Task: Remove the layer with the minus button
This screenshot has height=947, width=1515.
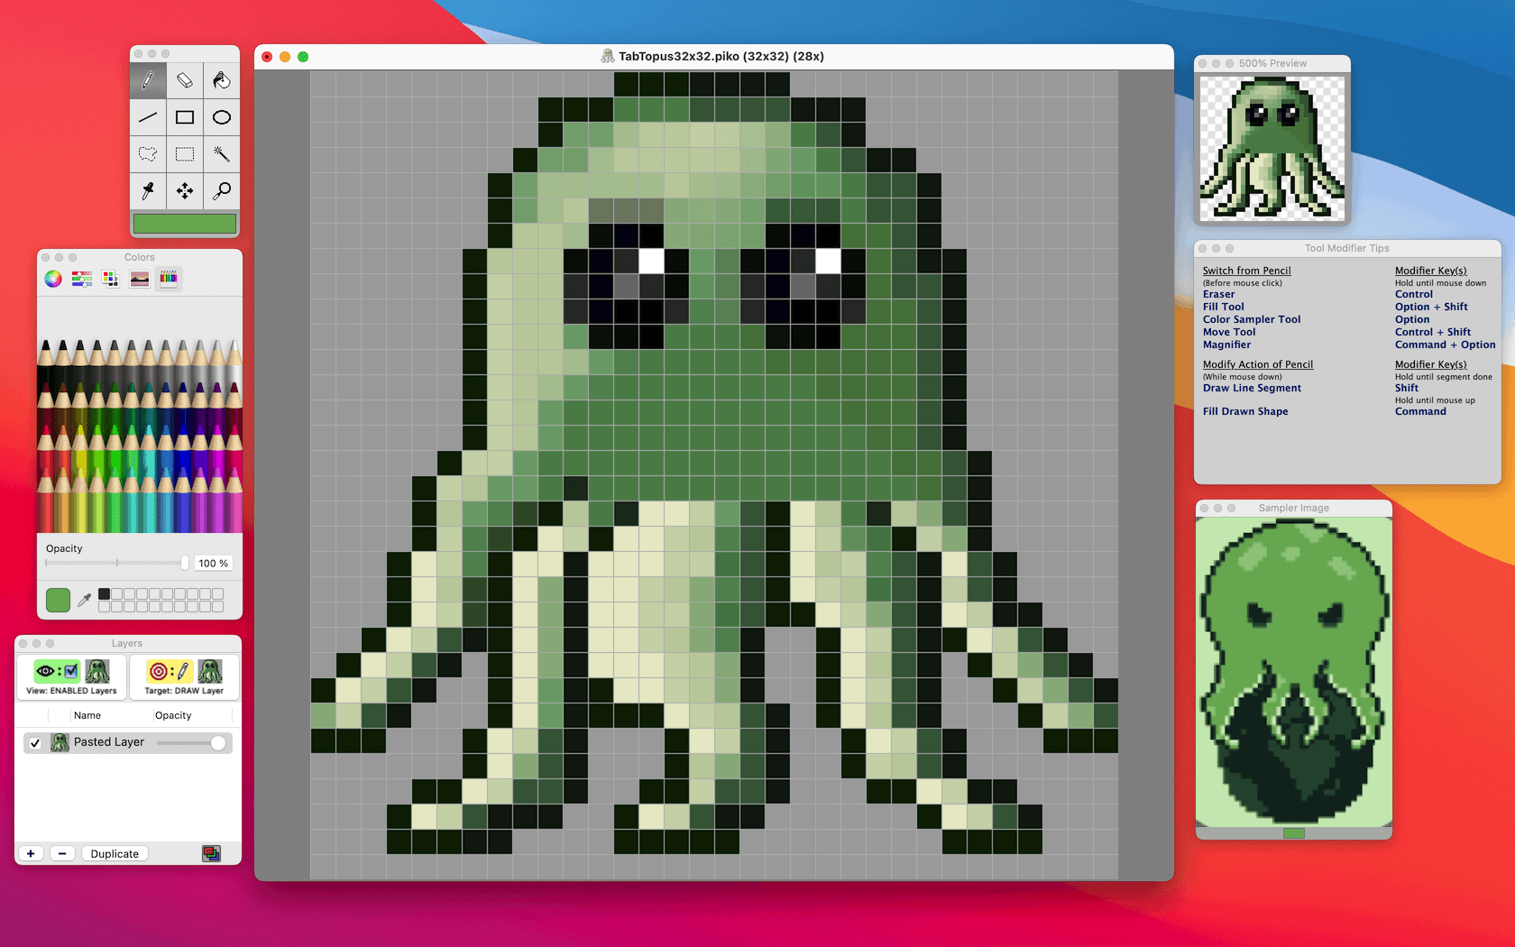Action: [62, 853]
